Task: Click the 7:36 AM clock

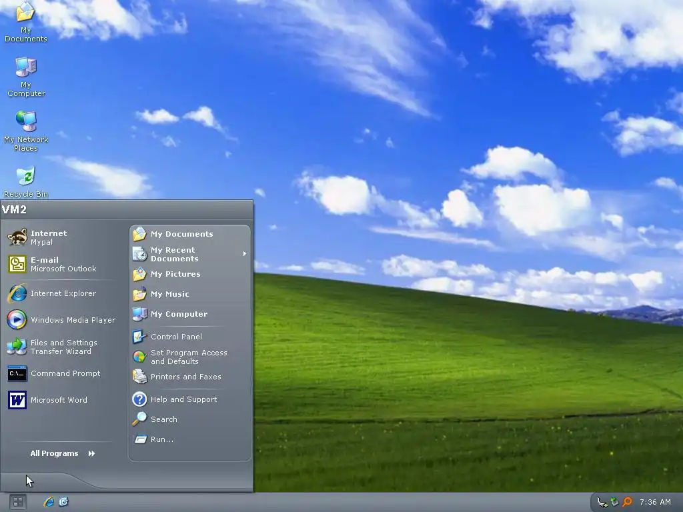Action: [x=655, y=502]
